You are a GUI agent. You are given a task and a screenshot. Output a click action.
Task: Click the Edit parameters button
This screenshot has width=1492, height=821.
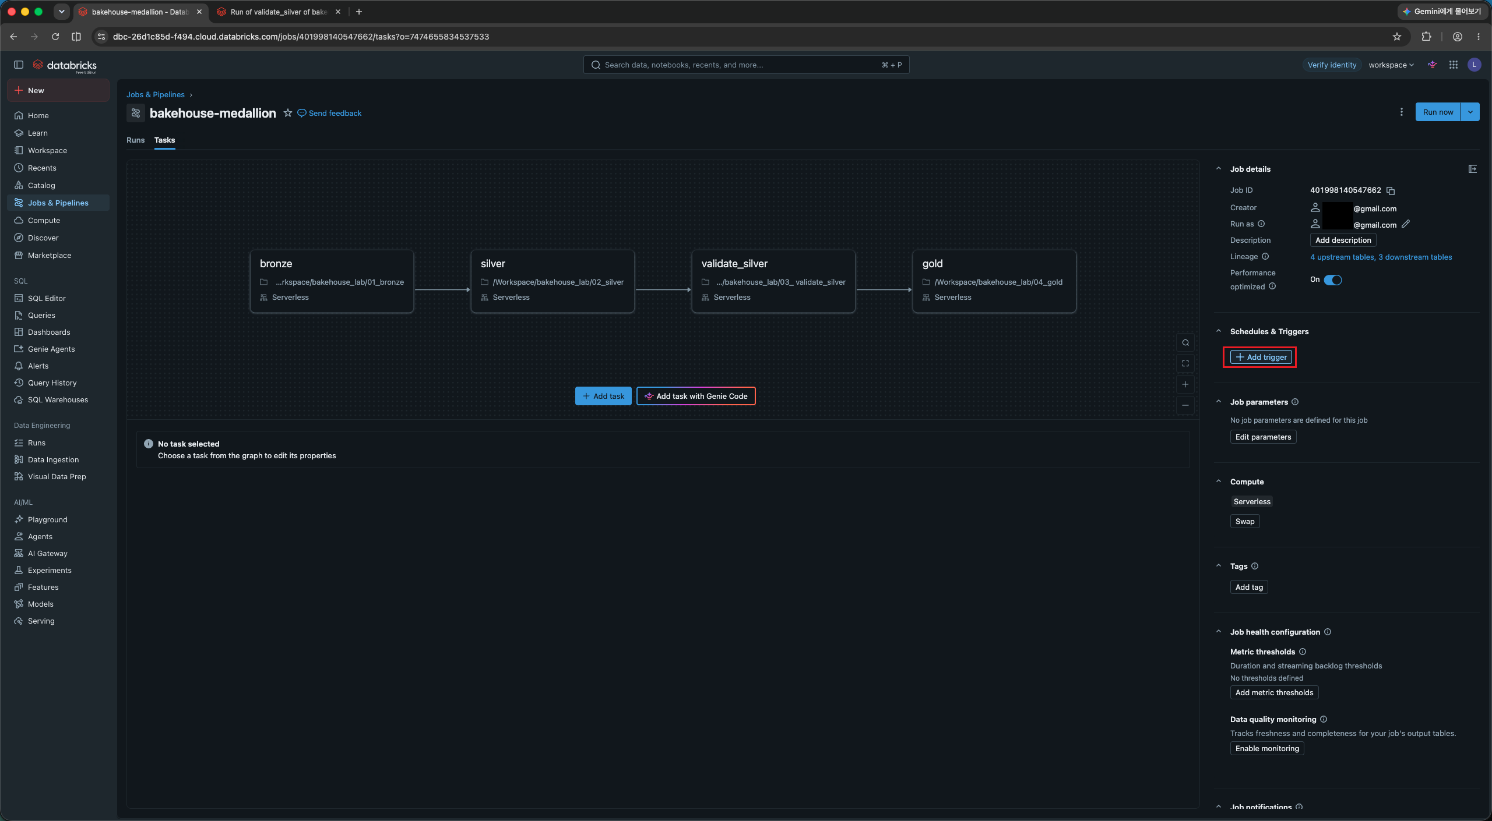click(x=1263, y=437)
